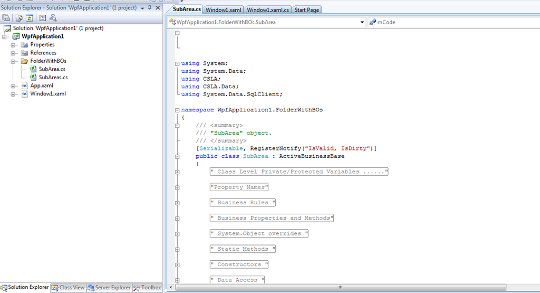
Task: Click the collapsed "Property Names" region box
Action: [x=239, y=187]
